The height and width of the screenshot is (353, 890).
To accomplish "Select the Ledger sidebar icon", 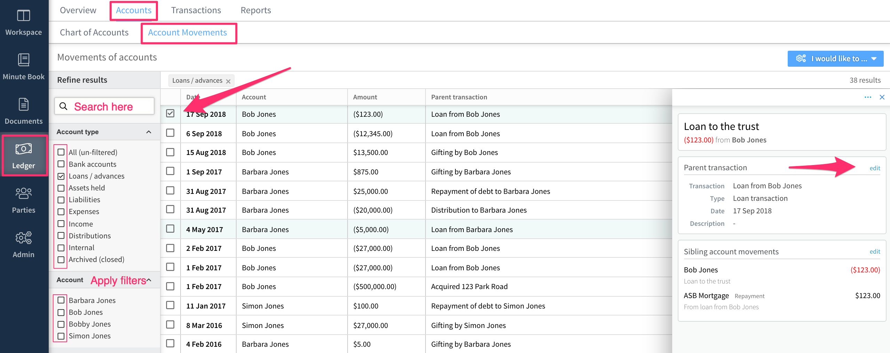I will click(x=23, y=155).
